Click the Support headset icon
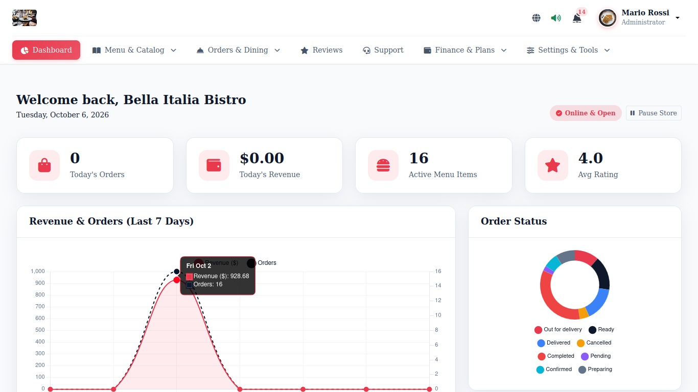Viewport: 698px width, 392px height. pyautogui.click(x=366, y=51)
